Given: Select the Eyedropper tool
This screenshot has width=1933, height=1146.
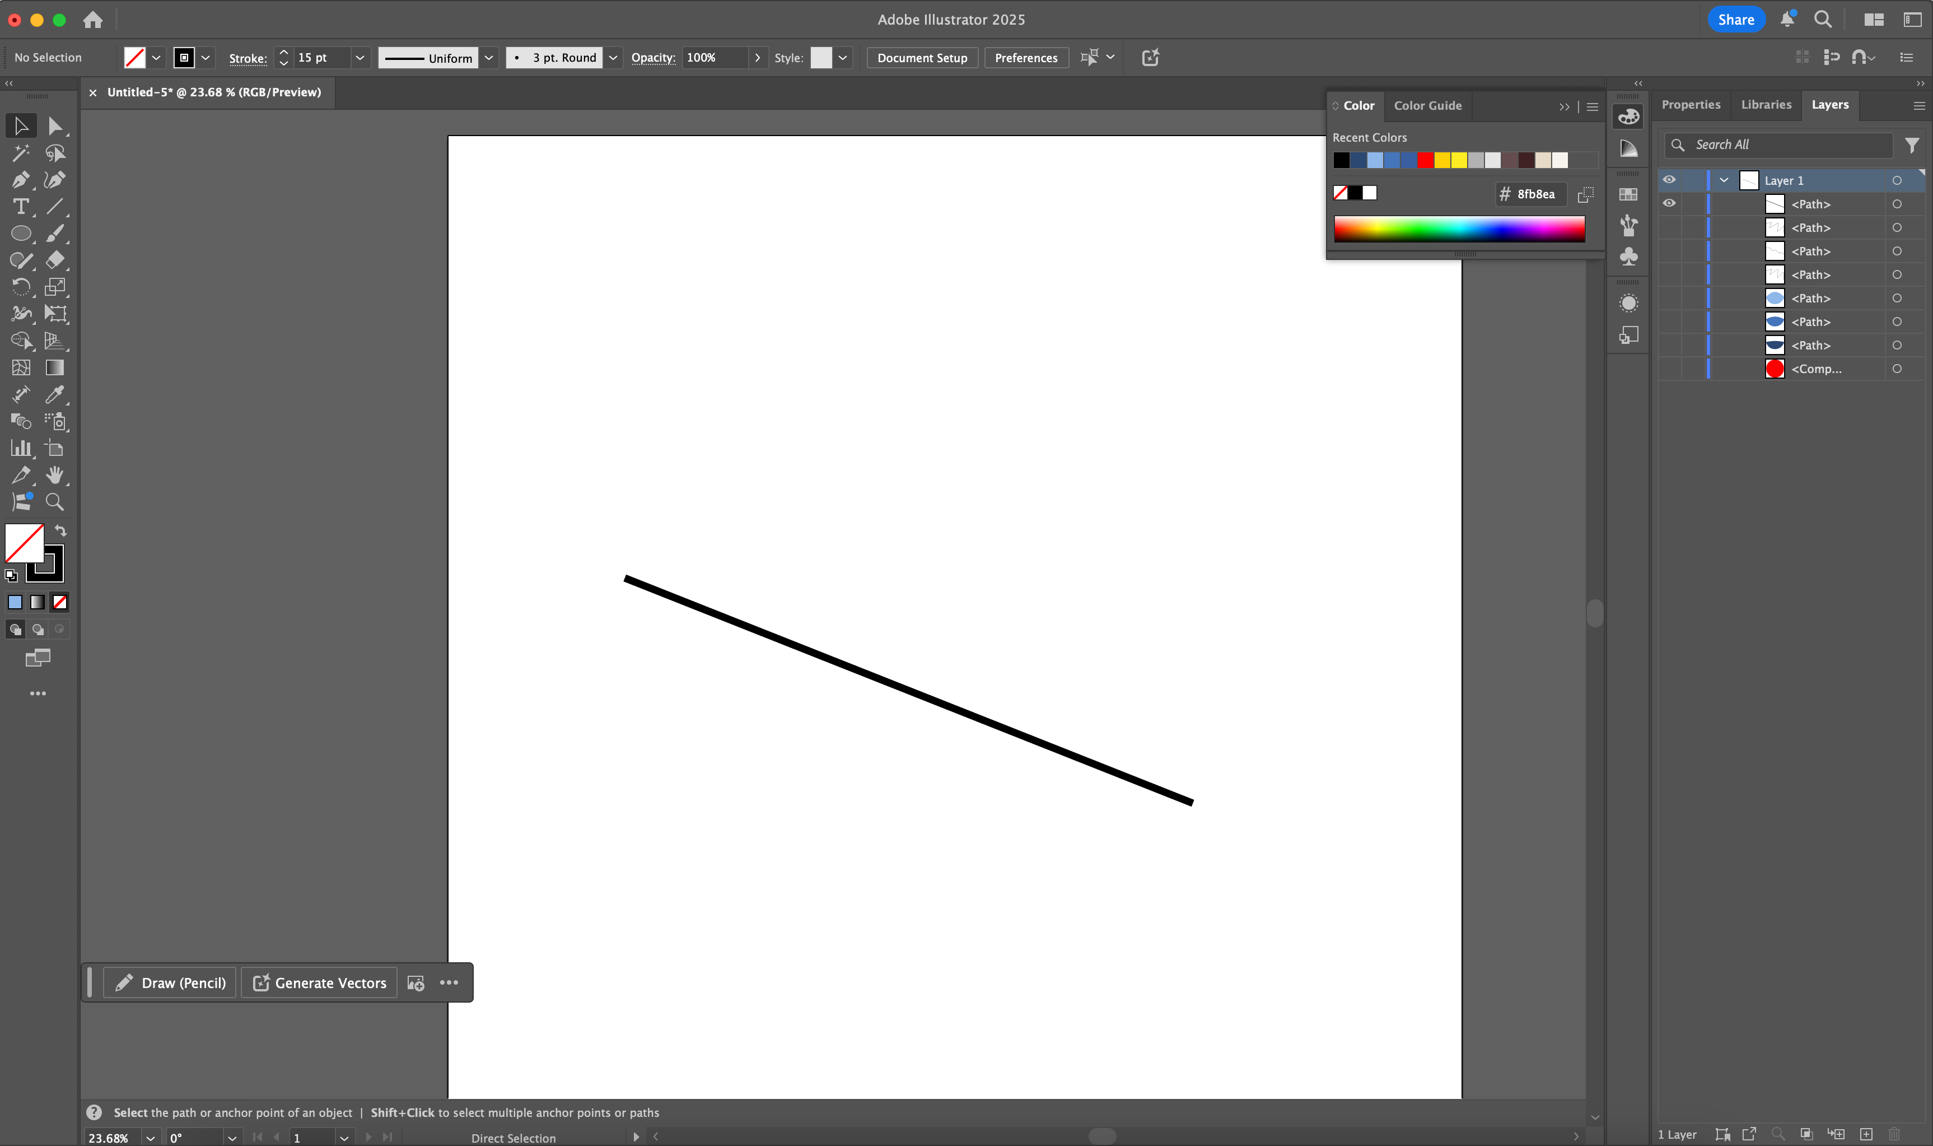Looking at the screenshot, I should click(55, 395).
